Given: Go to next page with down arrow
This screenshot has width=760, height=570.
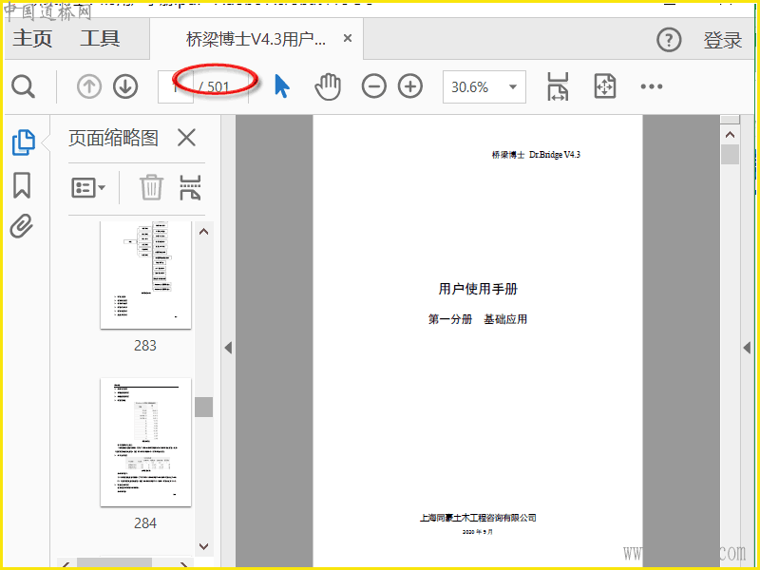Looking at the screenshot, I should (125, 86).
